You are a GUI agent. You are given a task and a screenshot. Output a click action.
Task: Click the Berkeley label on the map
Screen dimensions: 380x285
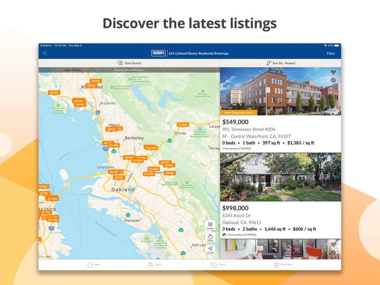click(134, 138)
